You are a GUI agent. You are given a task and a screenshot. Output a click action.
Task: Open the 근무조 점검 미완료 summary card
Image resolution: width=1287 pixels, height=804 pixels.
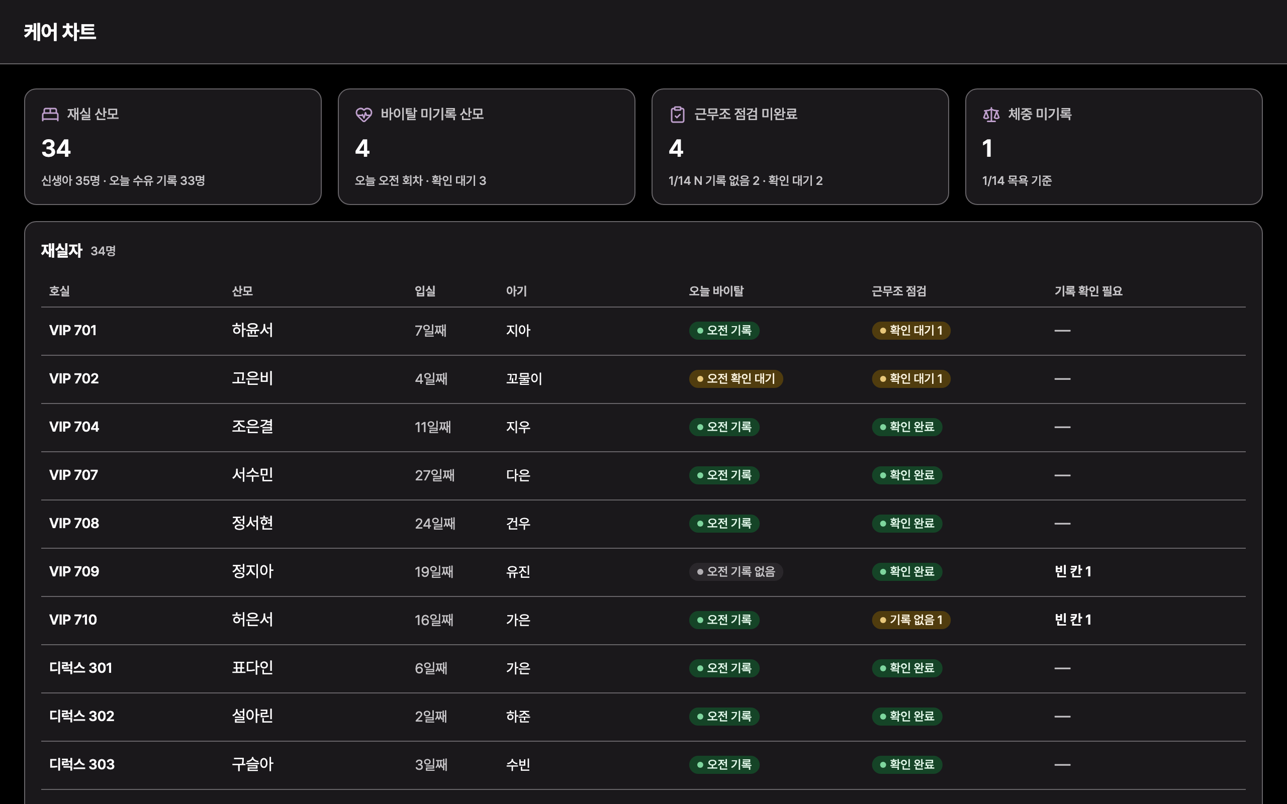tap(800, 147)
